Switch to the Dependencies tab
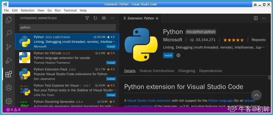273x115 pixels. [210, 71]
